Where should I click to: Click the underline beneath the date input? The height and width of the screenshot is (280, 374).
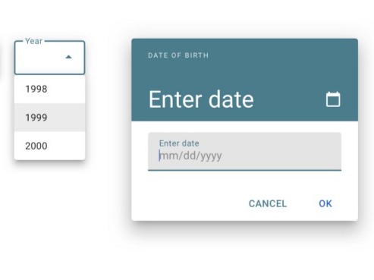(244, 170)
